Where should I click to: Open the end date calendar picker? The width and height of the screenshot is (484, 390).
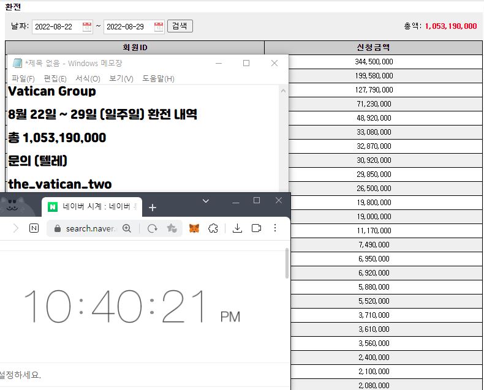pyautogui.click(x=159, y=26)
